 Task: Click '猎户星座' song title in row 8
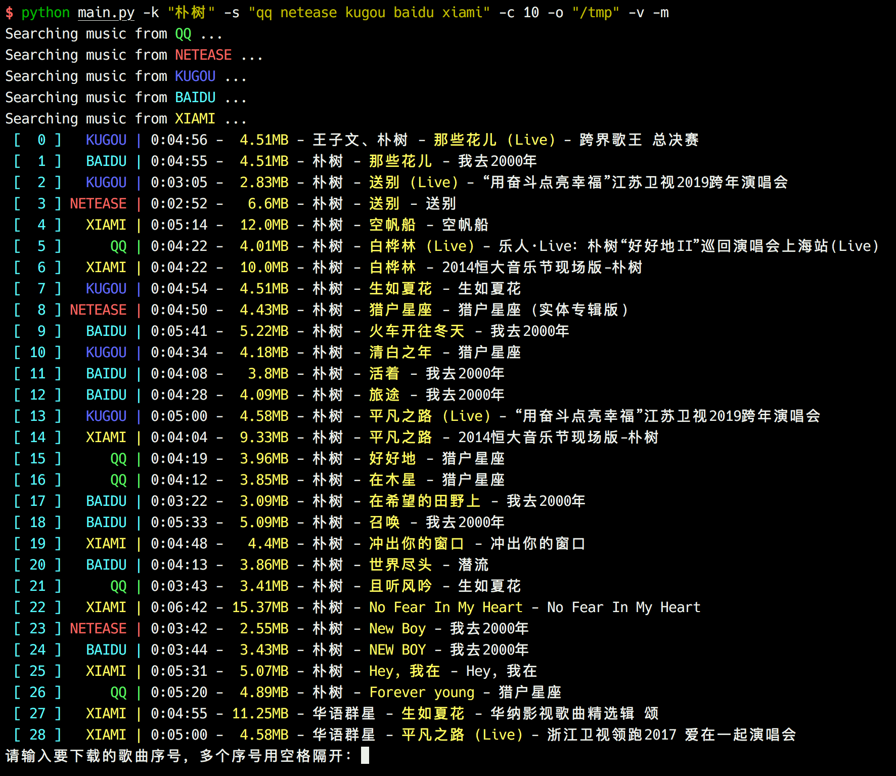400,310
